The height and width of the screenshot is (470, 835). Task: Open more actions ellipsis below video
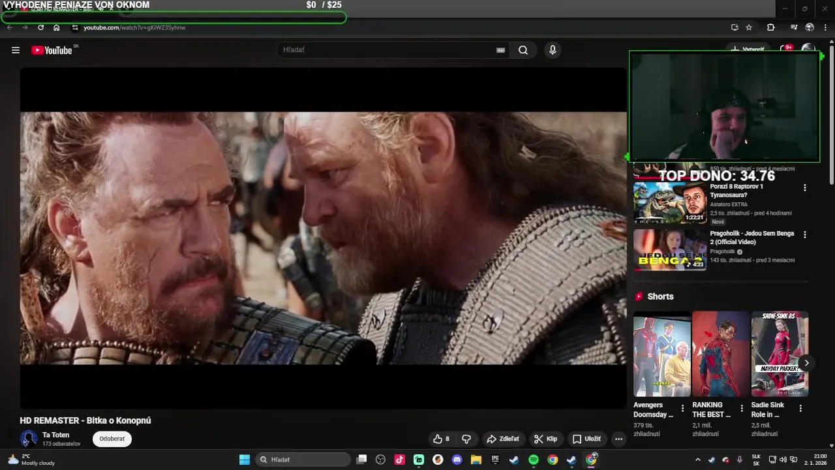tap(618, 439)
